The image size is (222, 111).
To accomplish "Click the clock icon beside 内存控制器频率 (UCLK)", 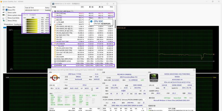I will (55, 61).
